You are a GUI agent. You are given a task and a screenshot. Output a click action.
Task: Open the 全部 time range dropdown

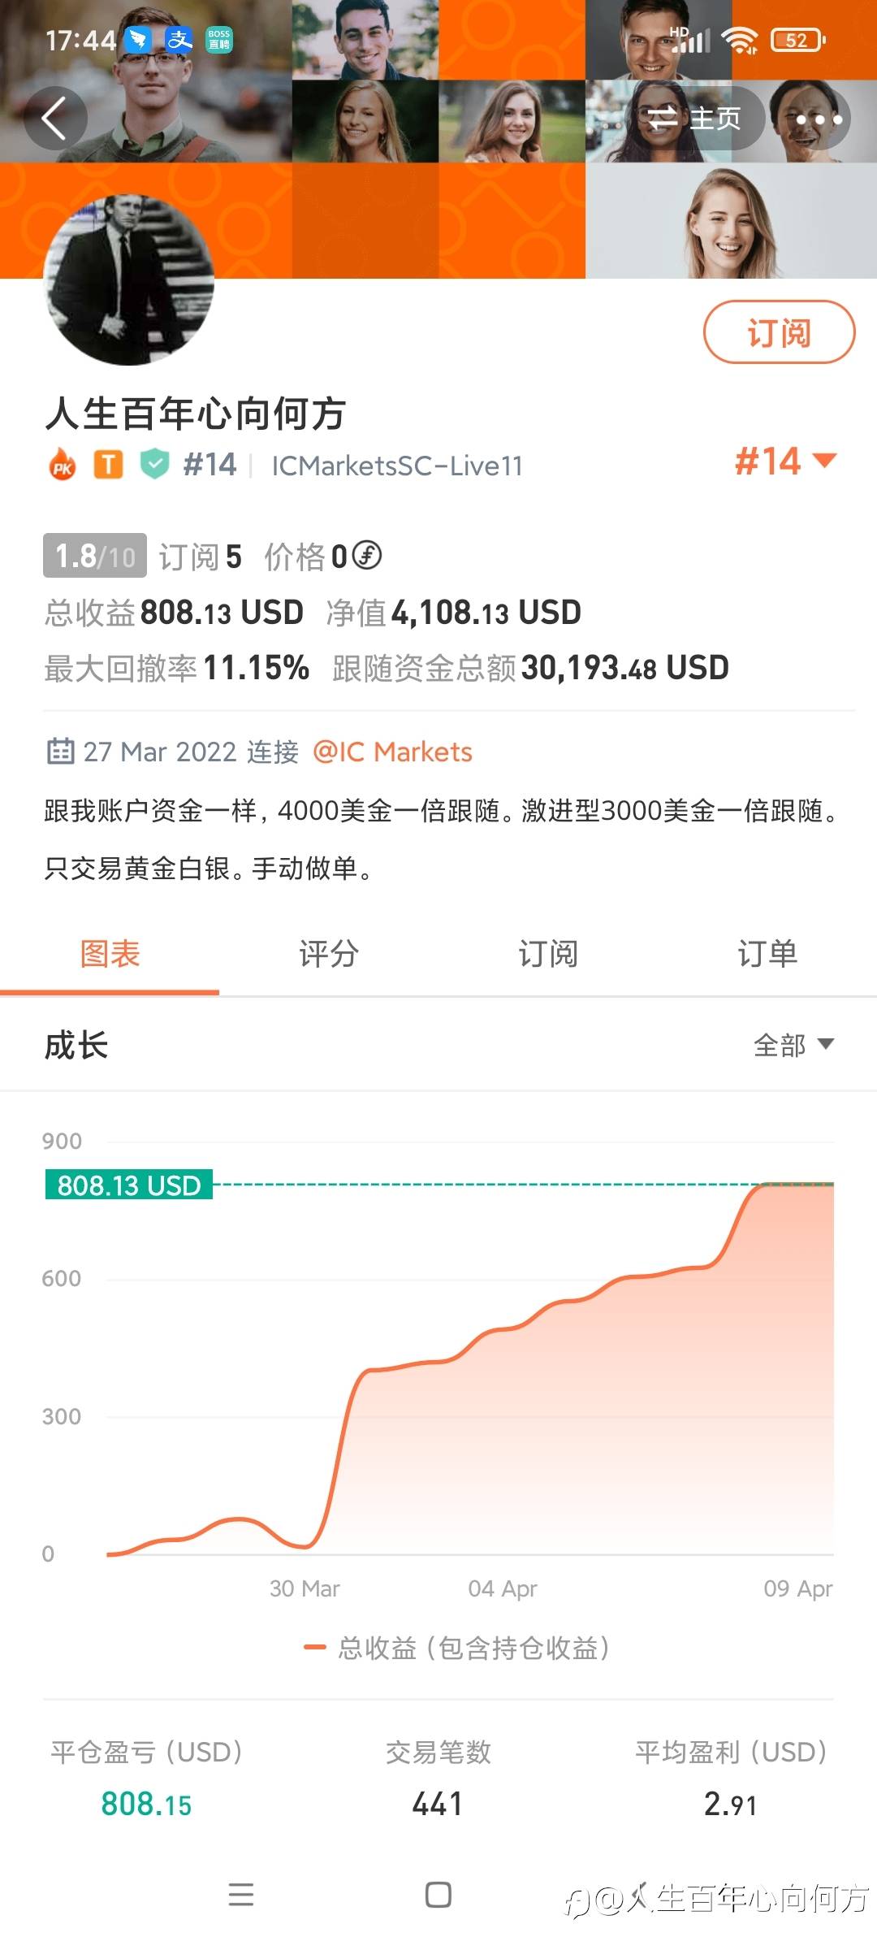pyautogui.click(x=793, y=1045)
